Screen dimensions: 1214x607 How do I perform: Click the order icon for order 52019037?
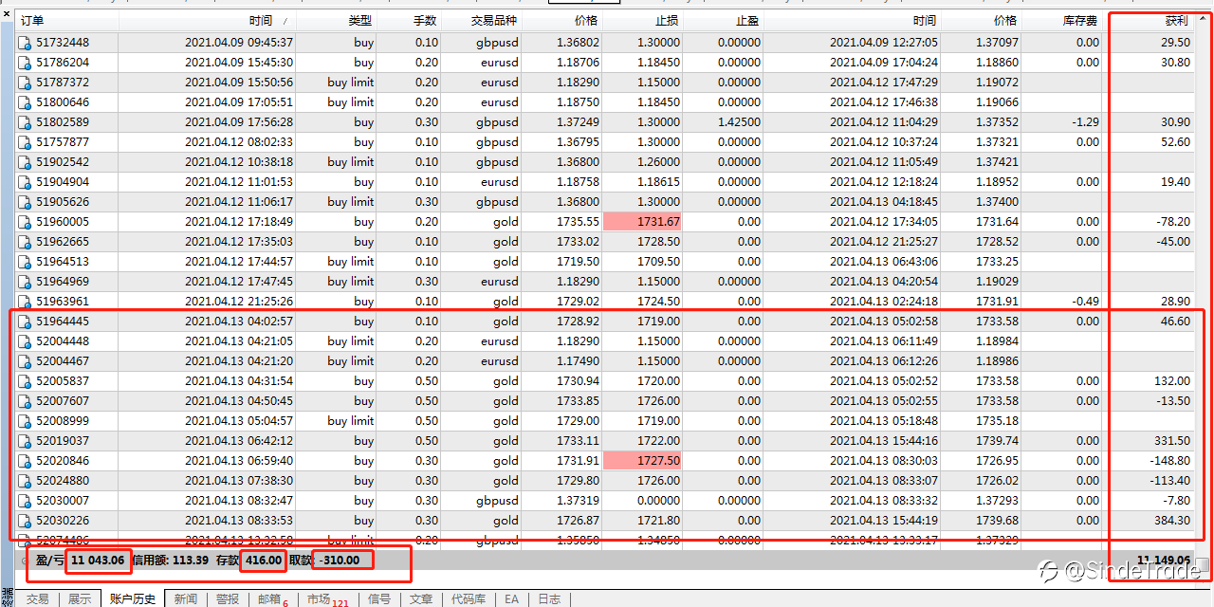(x=25, y=441)
